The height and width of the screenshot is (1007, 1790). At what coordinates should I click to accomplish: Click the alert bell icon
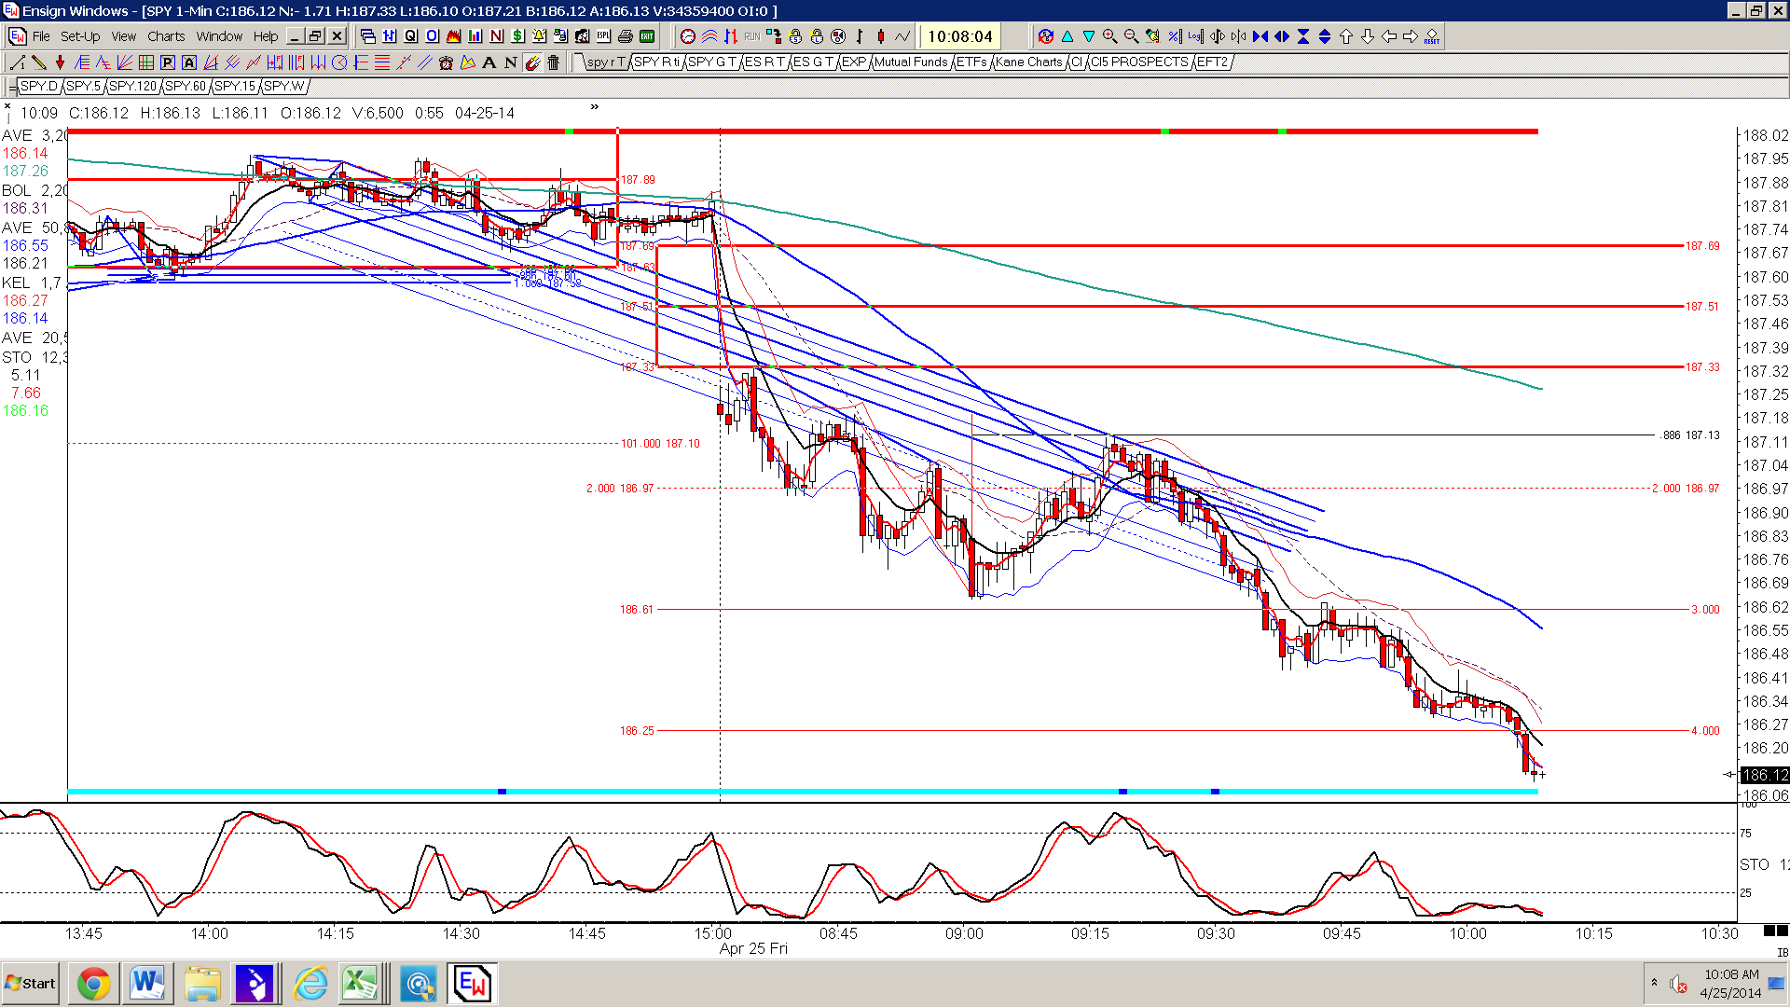[x=539, y=36]
